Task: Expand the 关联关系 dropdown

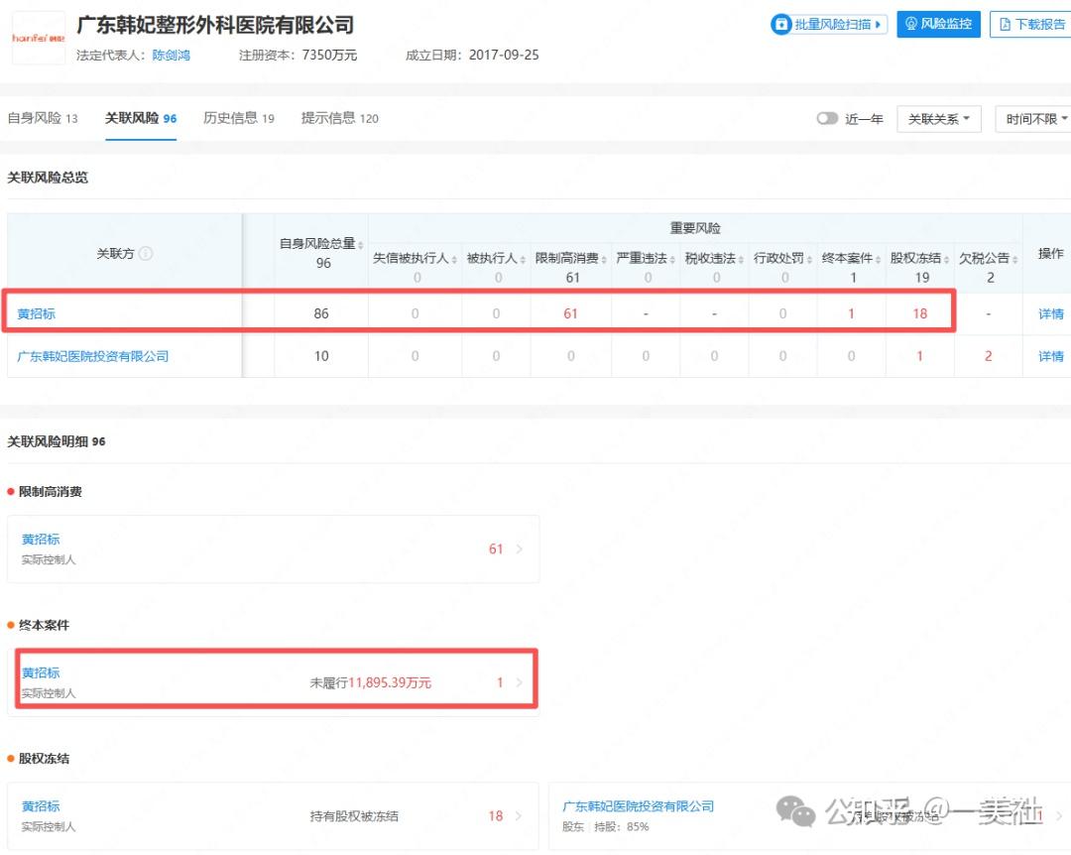Action: (x=938, y=119)
